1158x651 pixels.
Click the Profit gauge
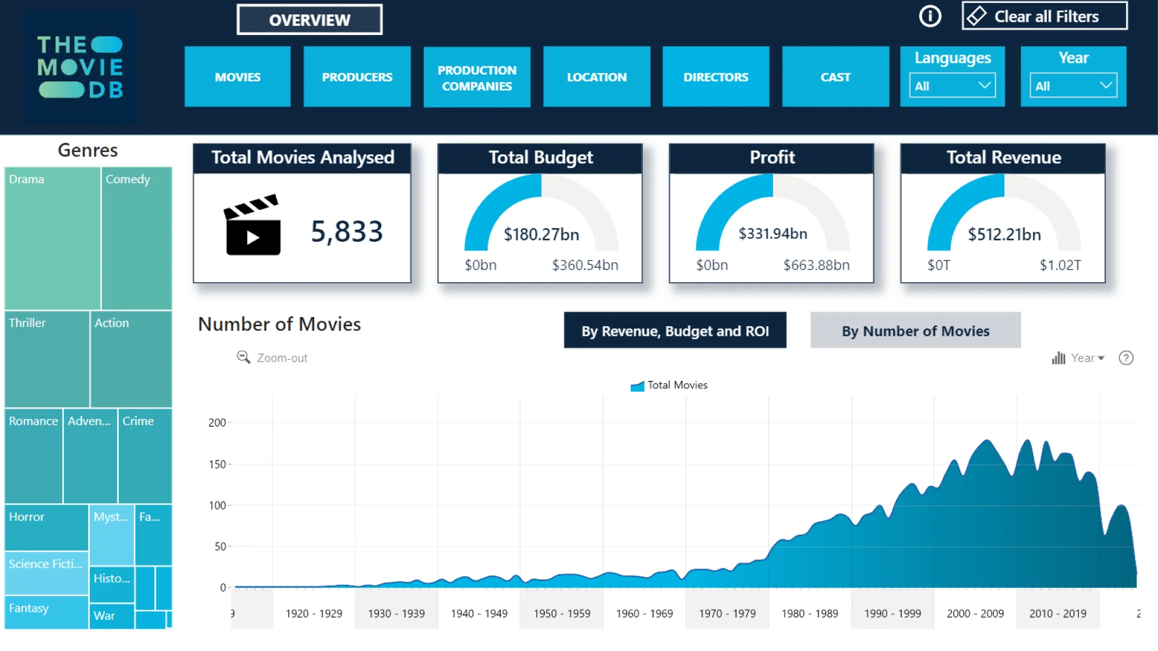pyautogui.click(x=773, y=213)
